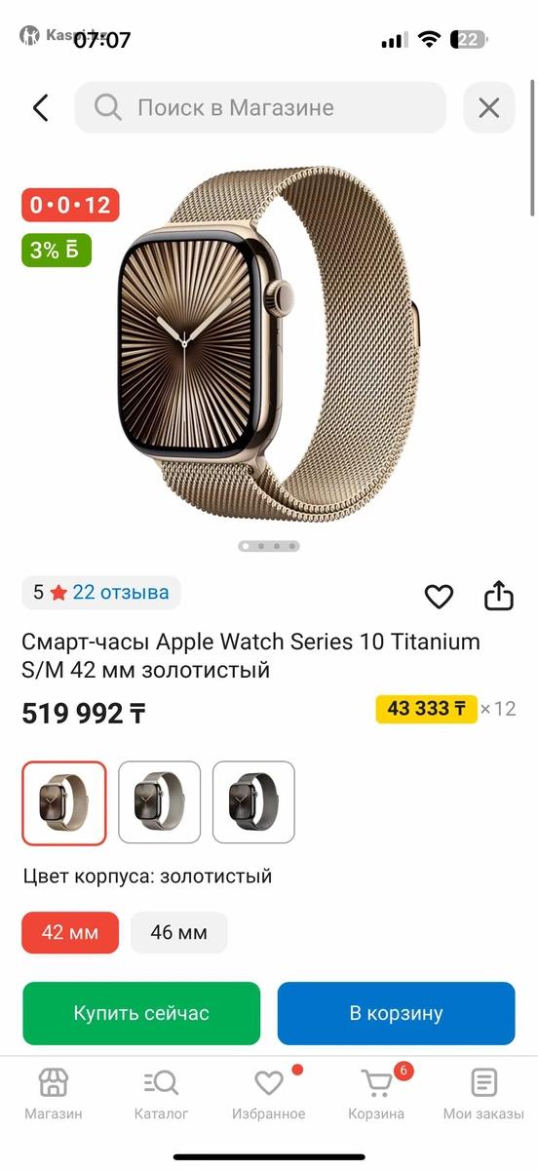Screen dimensions: 538x1170
Task: Select the gold color watch swatch
Action: 64,802
